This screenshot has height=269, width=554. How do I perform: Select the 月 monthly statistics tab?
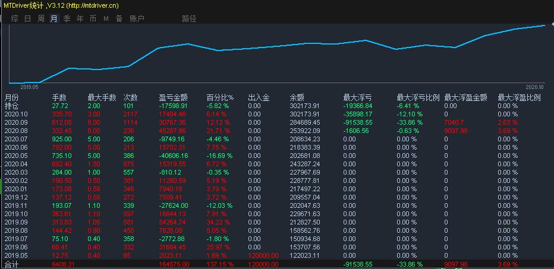tap(53, 19)
